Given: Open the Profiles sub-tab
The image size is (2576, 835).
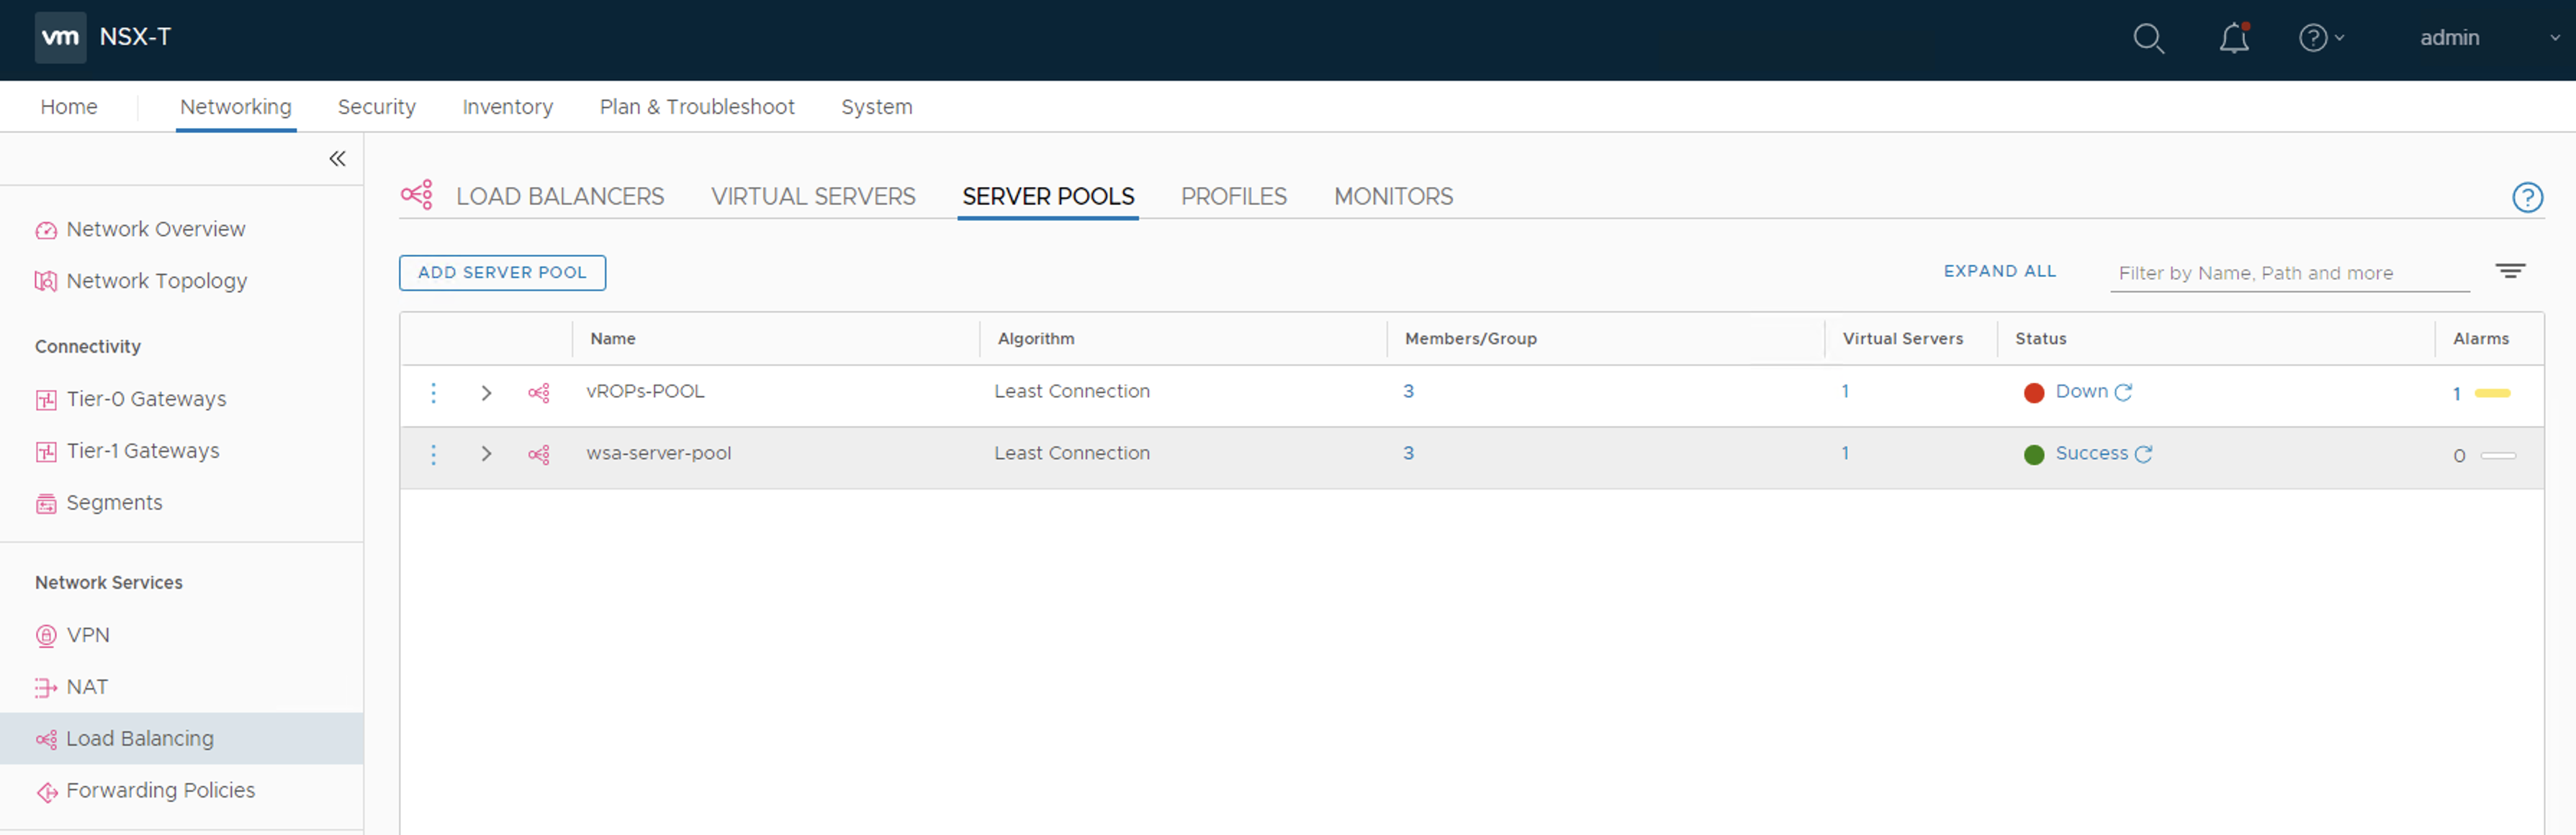Looking at the screenshot, I should point(1233,197).
